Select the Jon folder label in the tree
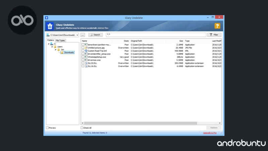Screen dimensions: 268x151 click(x=62, y=49)
